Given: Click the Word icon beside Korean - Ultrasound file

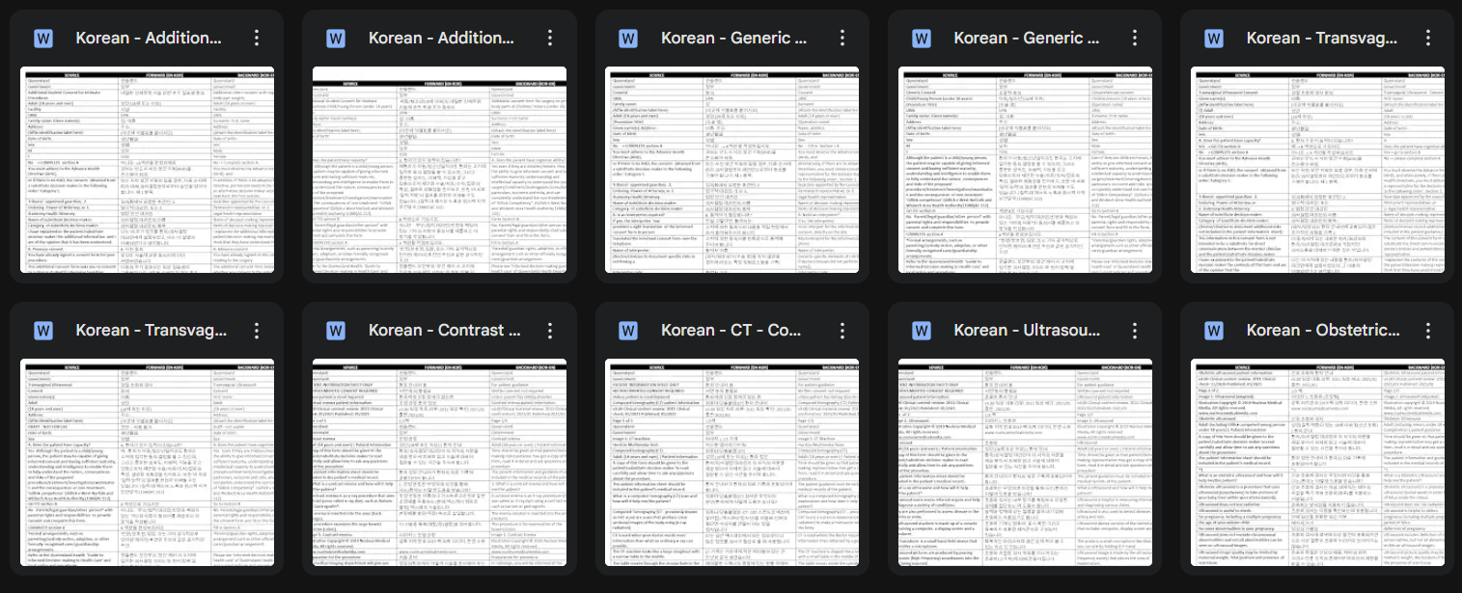Looking at the screenshot, I should pos(921,331).
